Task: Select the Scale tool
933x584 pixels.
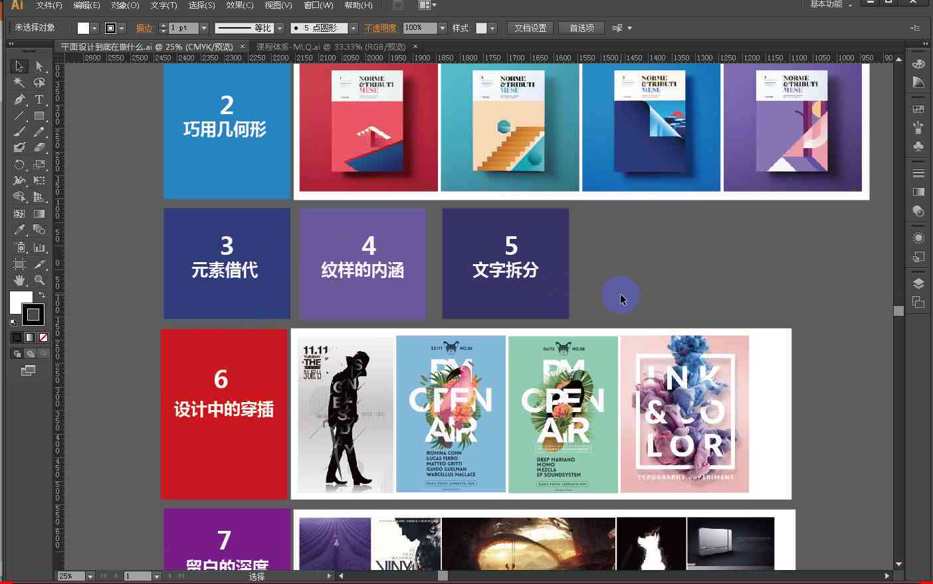Action: click(x=39, y=165)
